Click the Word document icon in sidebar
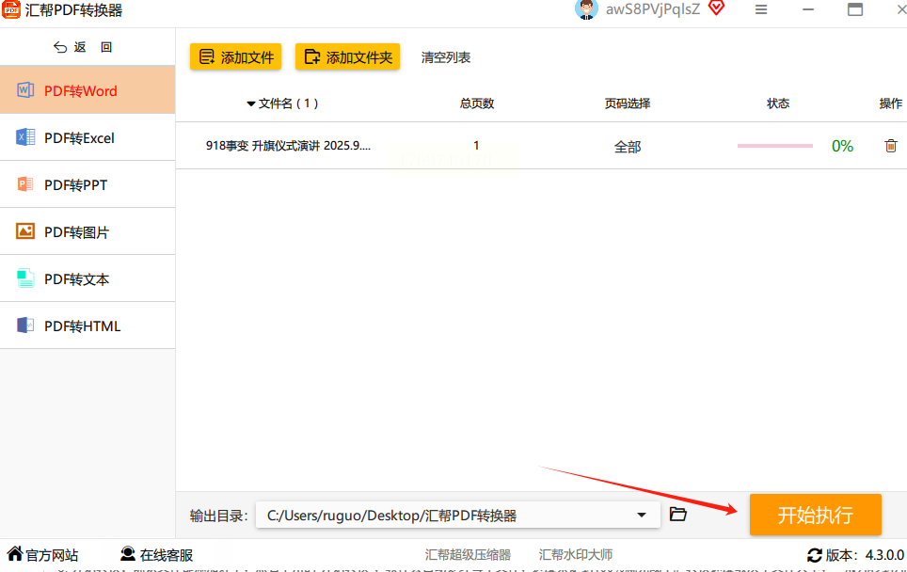This screenshot has width=907, height=572. pyautogui.click(x=25, y=90)
